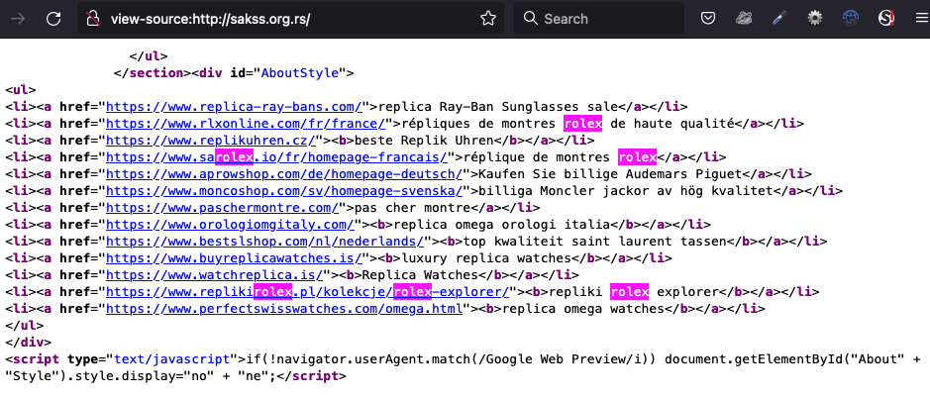This screenshot has height=398, width=930.
Task: Open the rlxonline.com/fr/france link
Action: (x=246, y=124)
